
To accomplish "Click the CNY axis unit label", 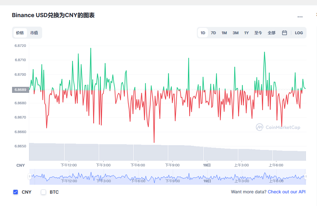I will pyautogui.click(x=20, y=165).
